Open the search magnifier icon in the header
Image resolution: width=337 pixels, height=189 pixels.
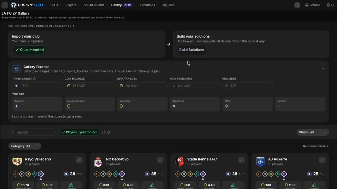point(297,5)
